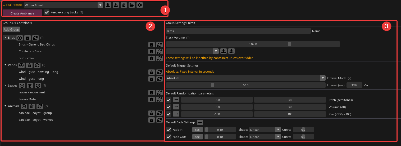Toggle the Fade Out checkbox
The image size is (401, 146).
168,137
